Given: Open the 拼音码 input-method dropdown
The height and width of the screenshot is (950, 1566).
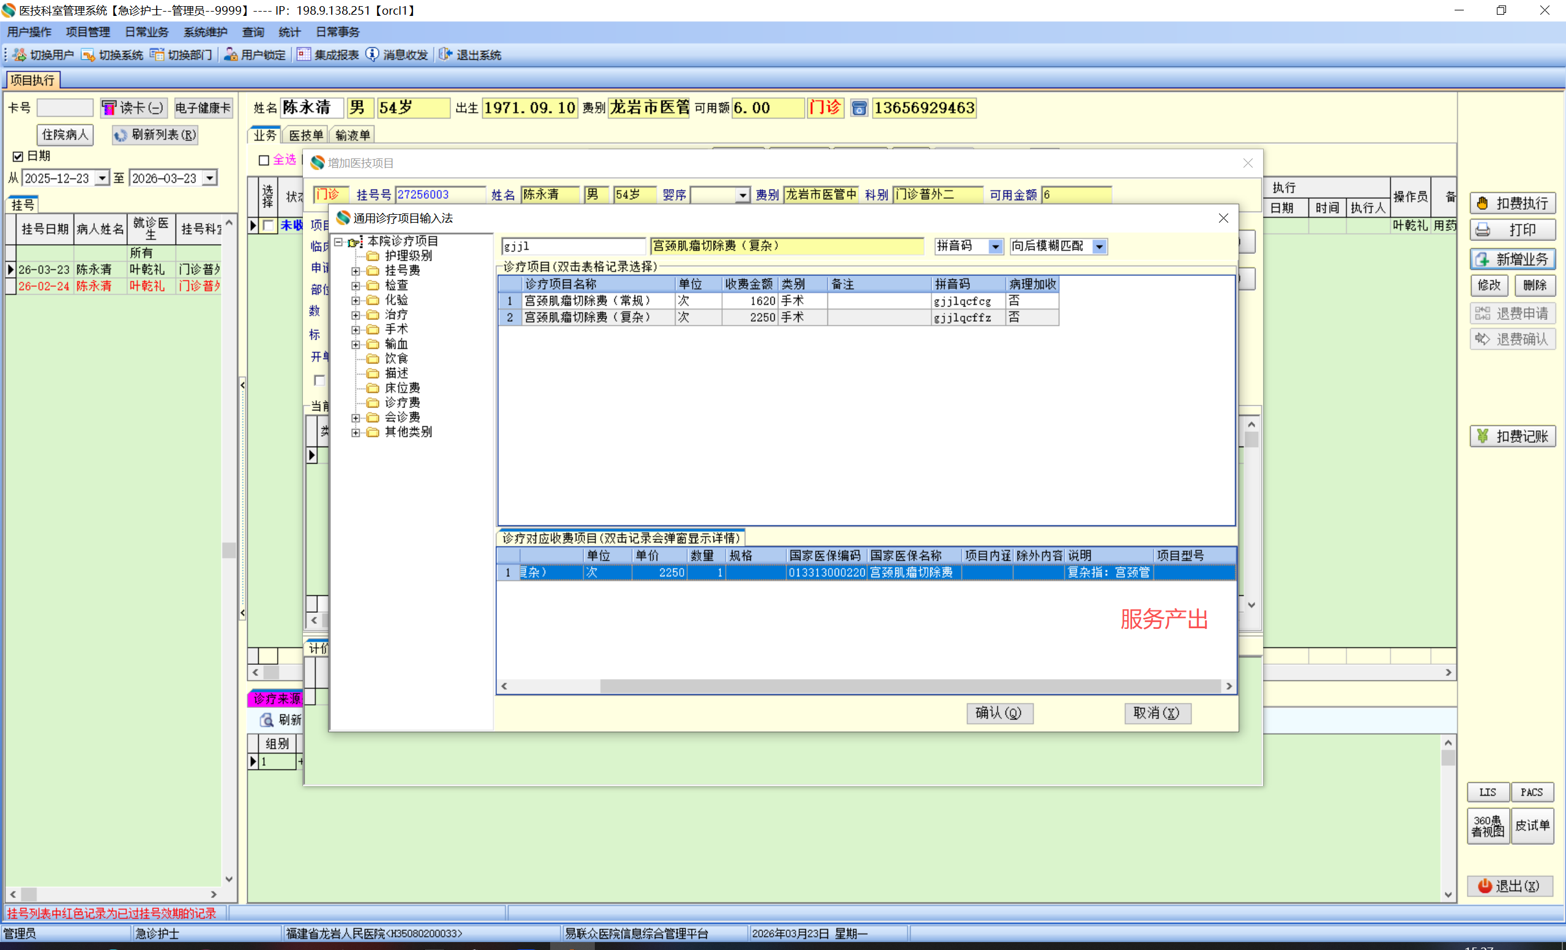Looking at the screenshot, I should (x=995, y=247).
